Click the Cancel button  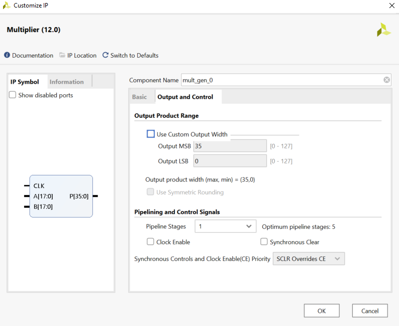coord(370,311)
